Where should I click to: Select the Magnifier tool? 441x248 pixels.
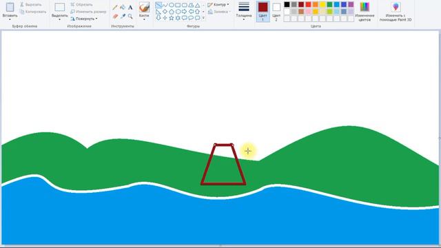[130, 17]
